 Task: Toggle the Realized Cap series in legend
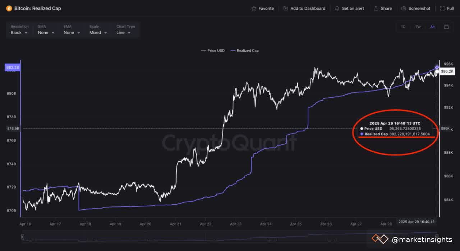pos(244,50)
